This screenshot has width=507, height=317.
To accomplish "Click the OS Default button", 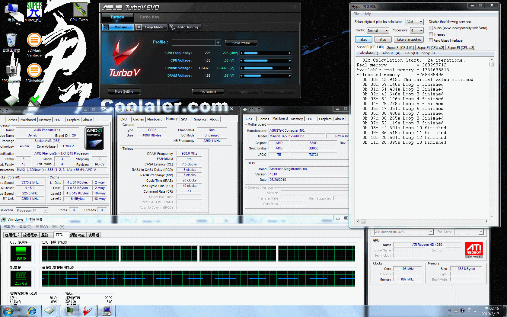I will [208, 92].
